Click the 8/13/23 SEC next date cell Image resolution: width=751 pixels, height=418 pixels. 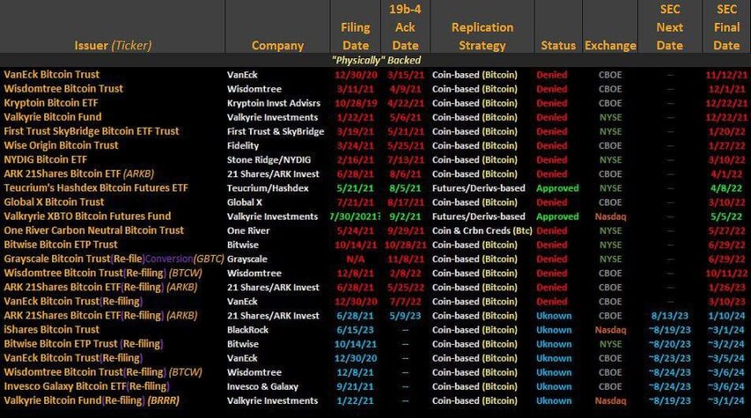point(670,316)
